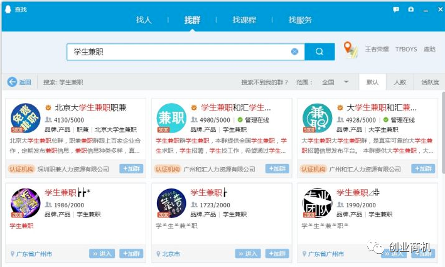The width and height of the screenshot is (445, 267).
Task: Switch to the 找课程 tab
Action: 244,20
